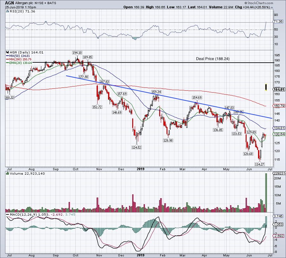This screenshot has width=286, height=258.
Task: Click the 134.81 MA(50) axis tag
Action: 279,128
